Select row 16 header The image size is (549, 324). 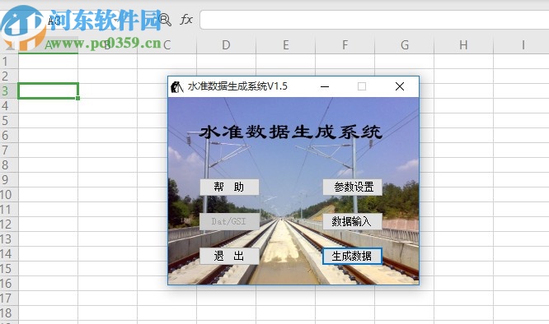[9, 284]
